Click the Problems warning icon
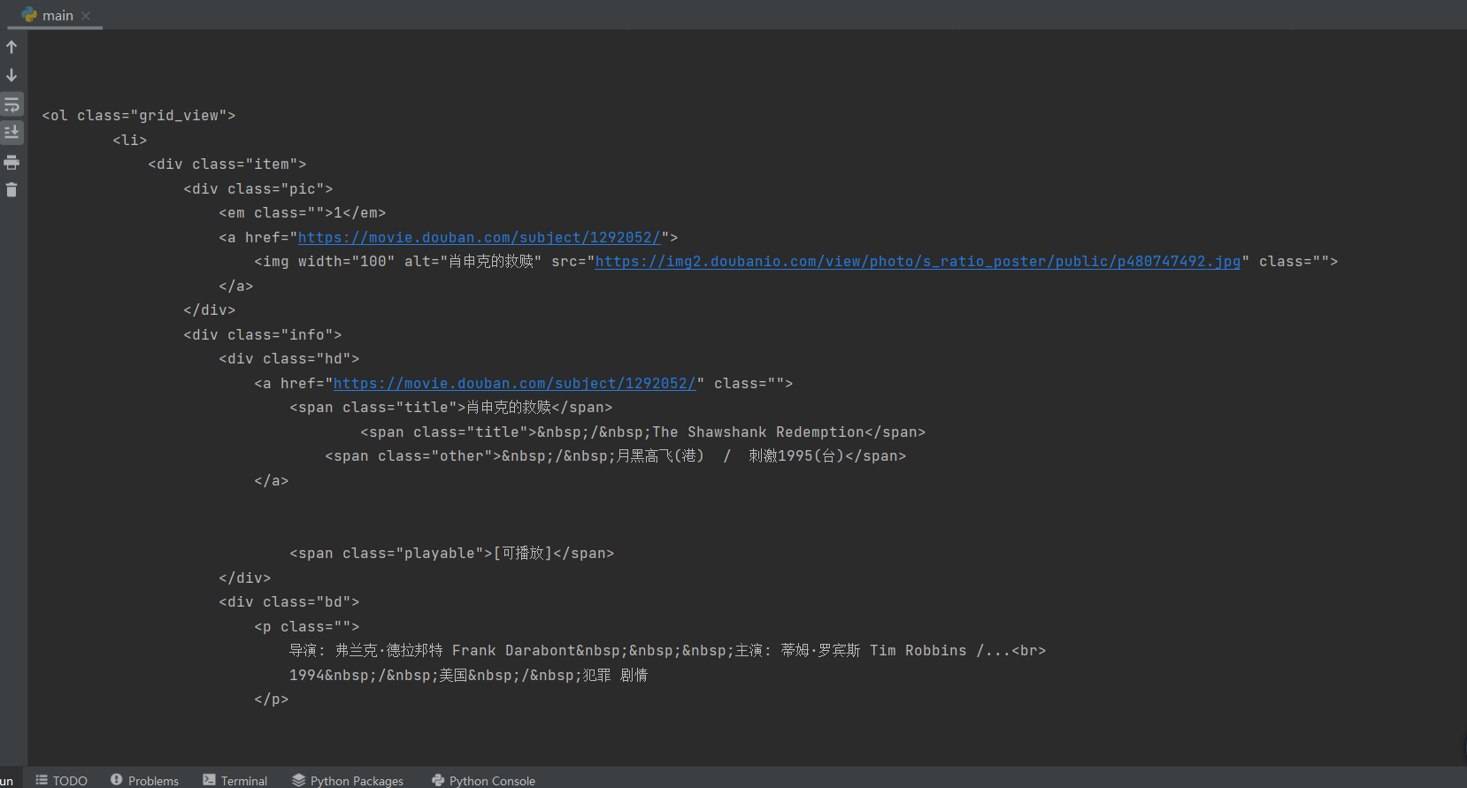 pos(116,780)
